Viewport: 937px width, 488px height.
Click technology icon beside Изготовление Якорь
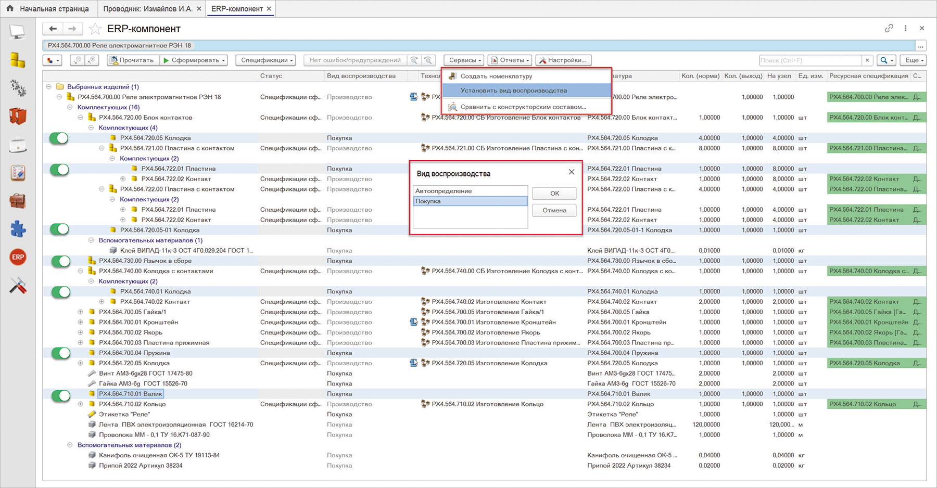425,332
